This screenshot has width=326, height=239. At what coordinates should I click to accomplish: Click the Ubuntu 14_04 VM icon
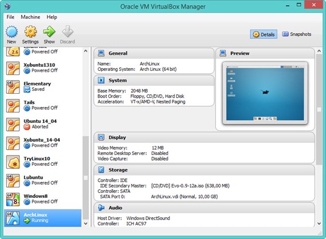(x=13, y=124)
